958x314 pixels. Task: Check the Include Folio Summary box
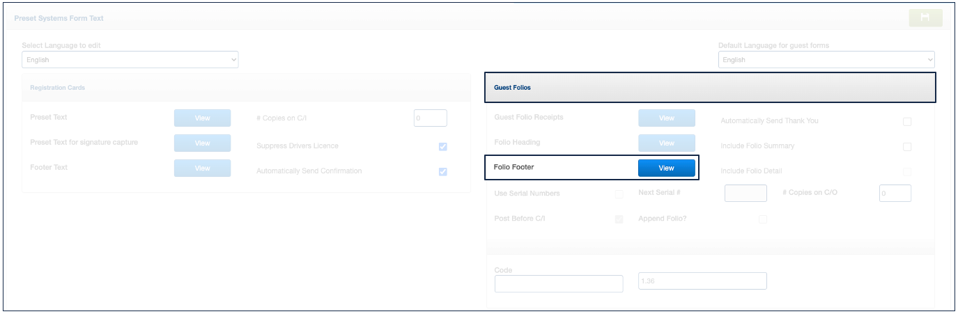pyautogui.click(x=907, y=147)
